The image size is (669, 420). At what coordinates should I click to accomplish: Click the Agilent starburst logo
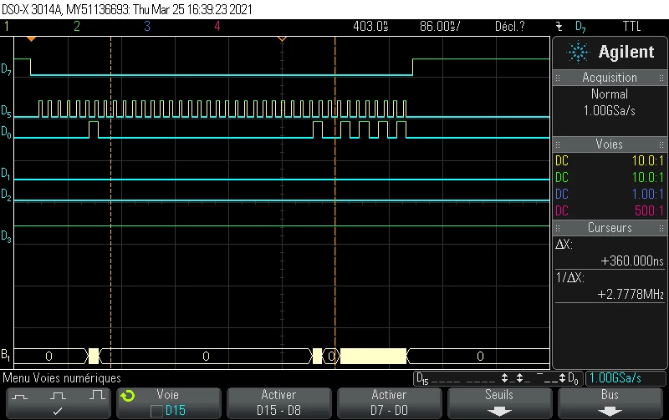coord(578,53)
